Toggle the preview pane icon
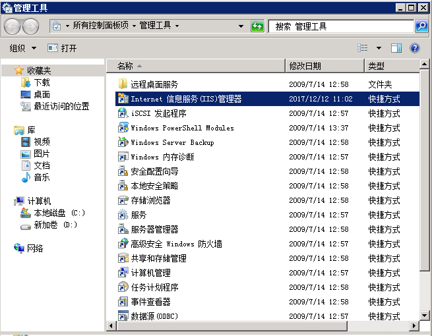 tap(396, 48)
